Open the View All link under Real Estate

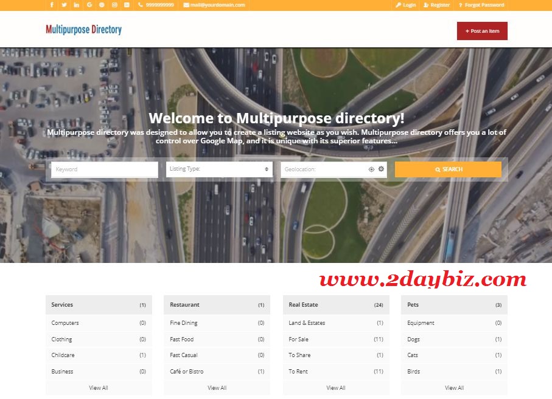coord(335,387)
